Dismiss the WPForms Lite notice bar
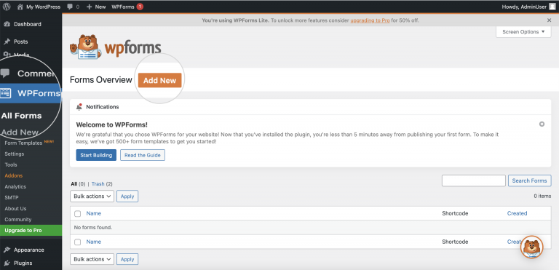Screen dimensions: 559x270 549,20
